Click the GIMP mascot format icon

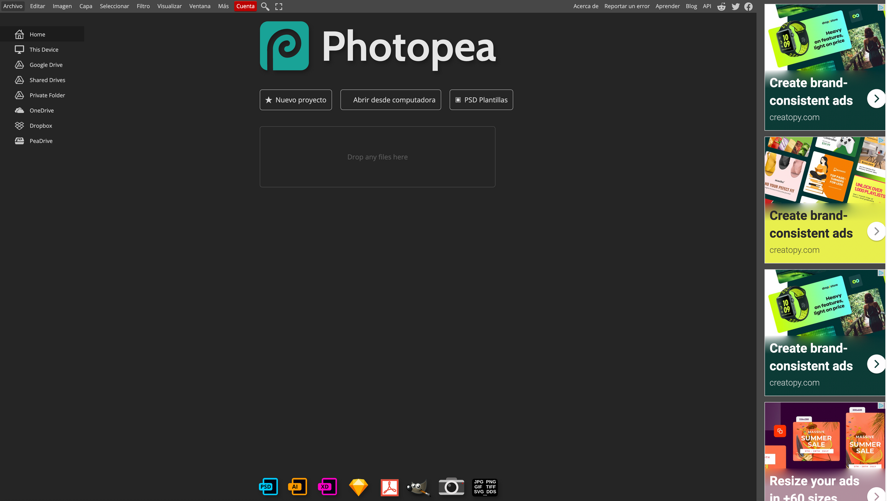coord(418,487)
